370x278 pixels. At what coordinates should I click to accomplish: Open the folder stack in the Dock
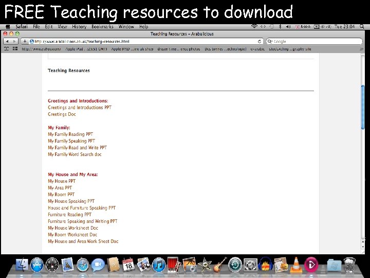point(334,265)
